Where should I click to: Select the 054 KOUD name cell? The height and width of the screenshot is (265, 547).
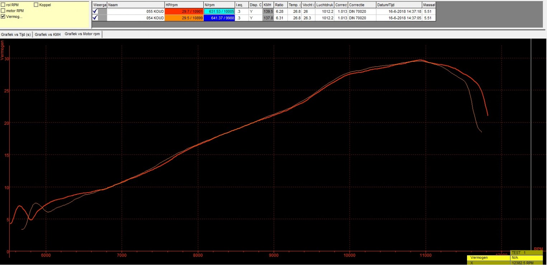tap(136, 18)
